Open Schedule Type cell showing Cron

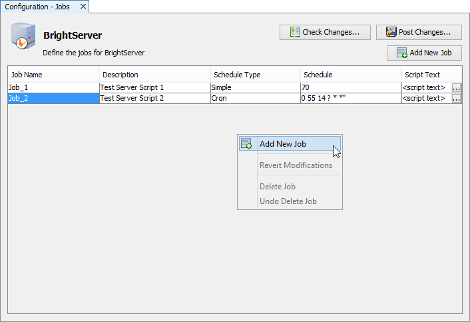coord(254,99)
